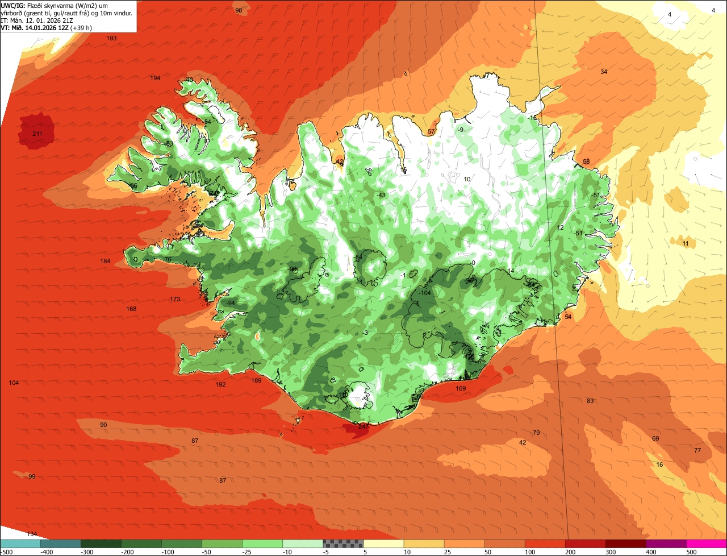This screenshot has width=727, height=556.
Task: Click the '42' value south of Iceland
Action: [523, 442]
